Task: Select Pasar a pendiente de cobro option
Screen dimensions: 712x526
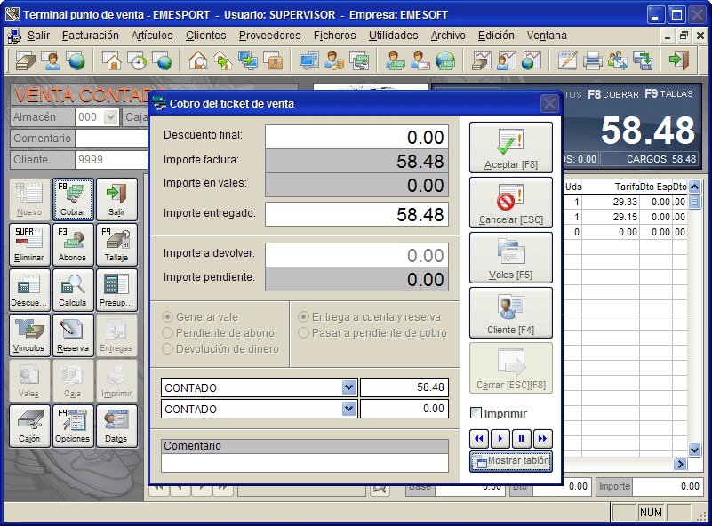Action: (304, 333)
